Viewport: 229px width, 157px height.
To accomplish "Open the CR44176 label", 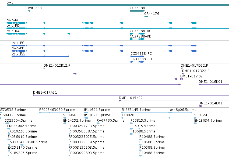I will (152, 13).
